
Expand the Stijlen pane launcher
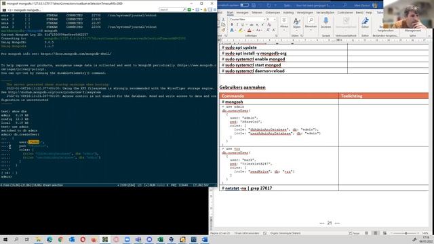302,36
